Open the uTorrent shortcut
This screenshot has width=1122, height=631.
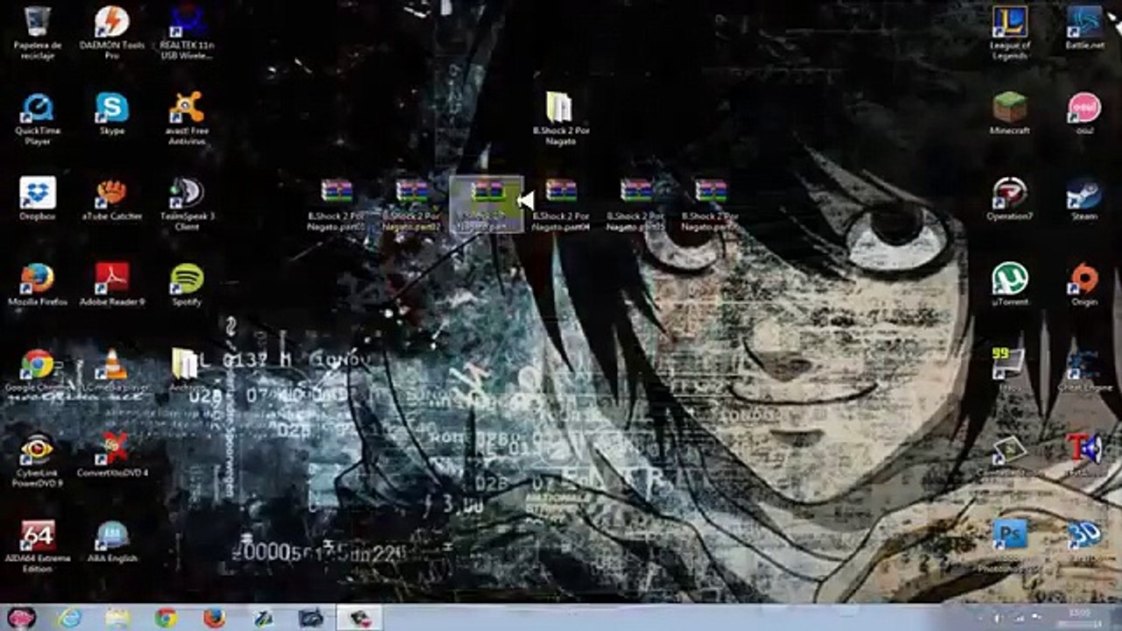[1010, 285]
